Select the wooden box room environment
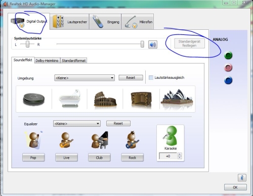Viewport: 253px width, 196px height. (x=141, y=99)
